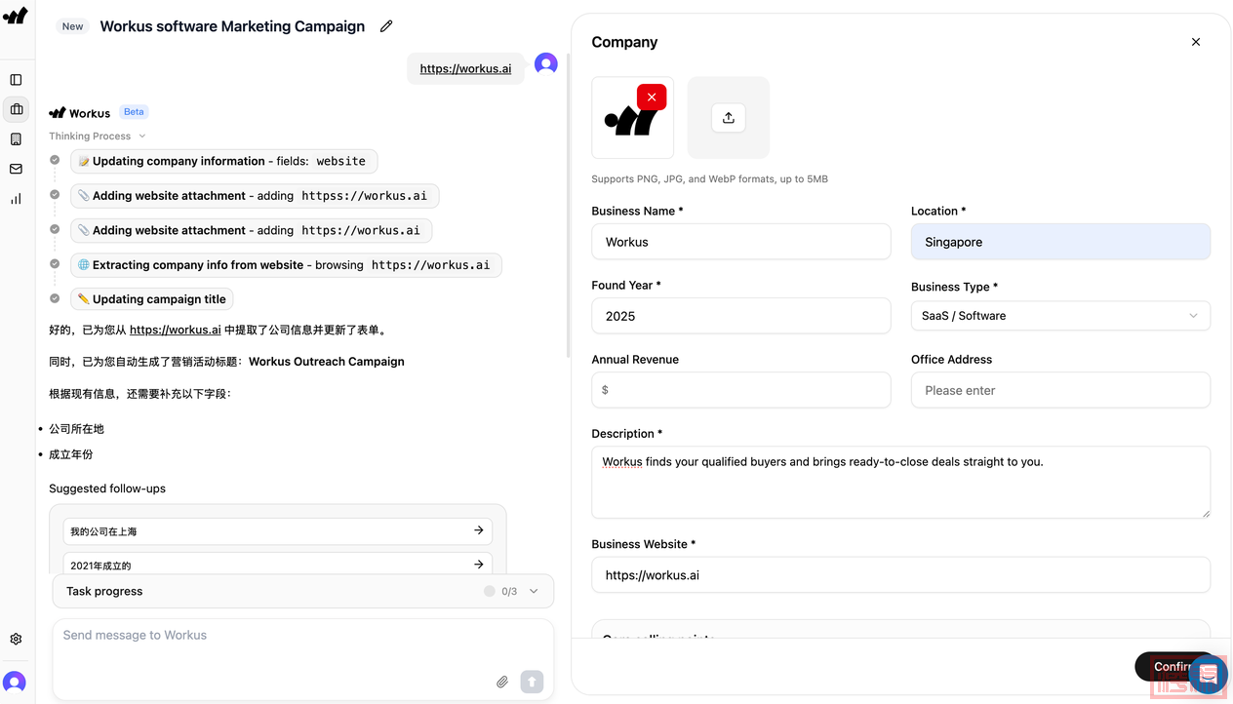Open the mail icon in sidebar
1233x704 pixels.
[x=16, y=169]
